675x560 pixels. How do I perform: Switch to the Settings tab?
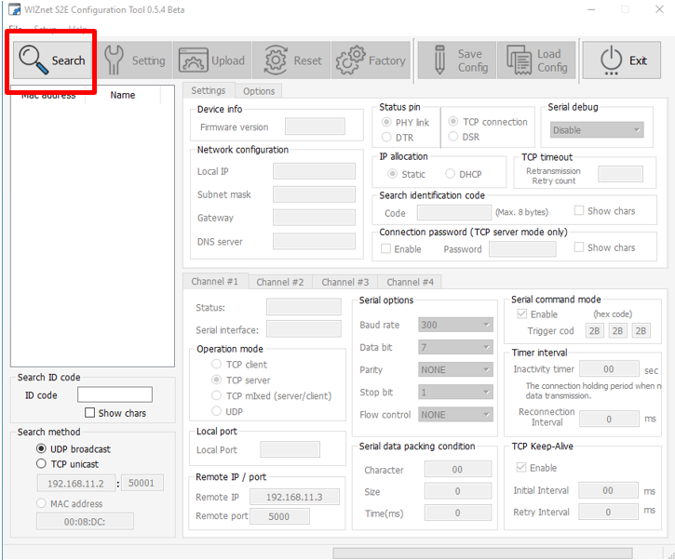(209, 90)
